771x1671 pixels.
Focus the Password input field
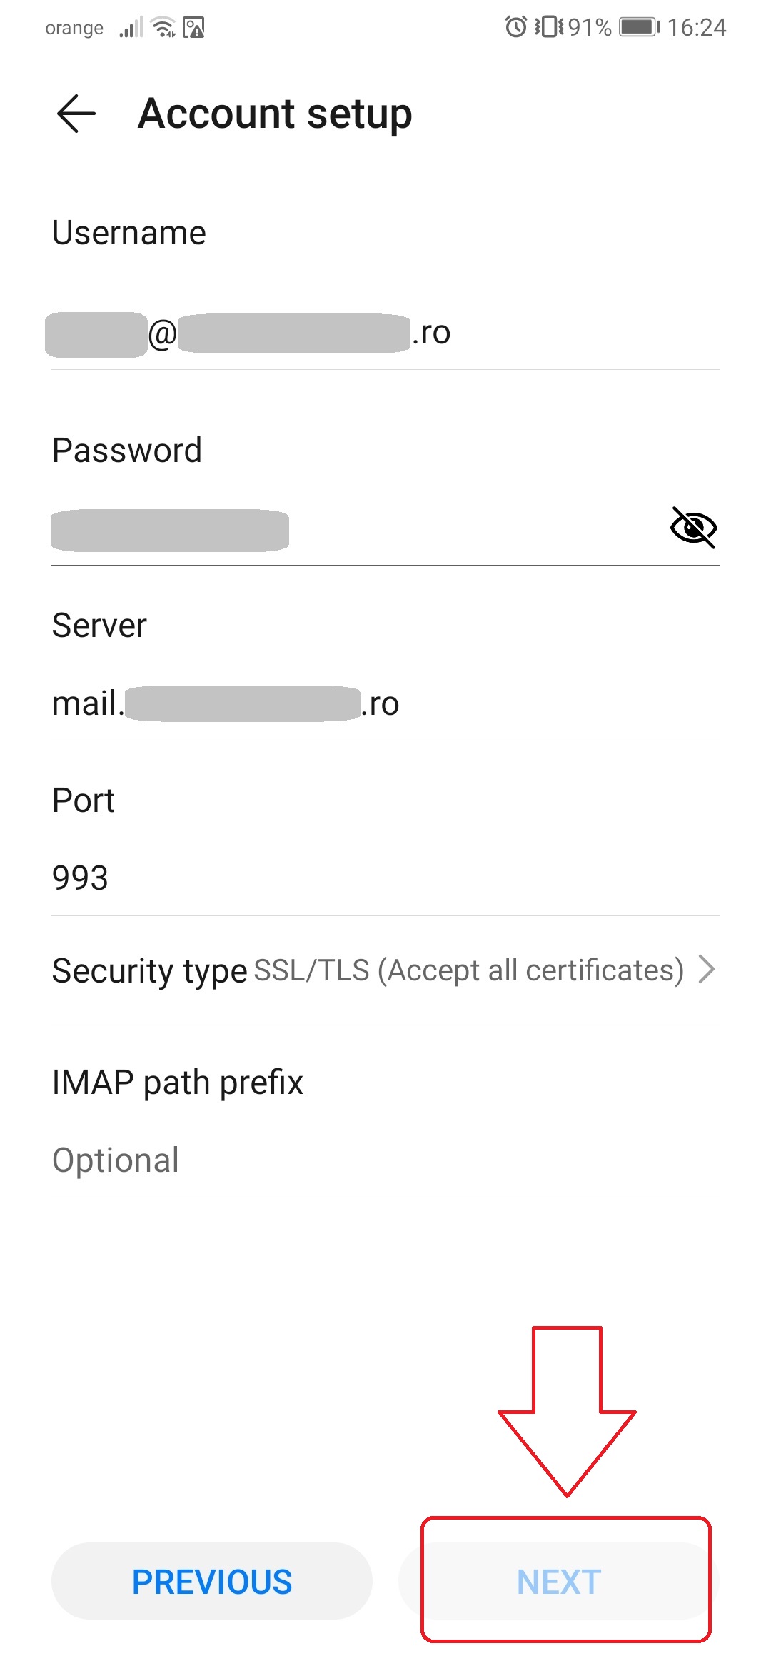point(357,529)
